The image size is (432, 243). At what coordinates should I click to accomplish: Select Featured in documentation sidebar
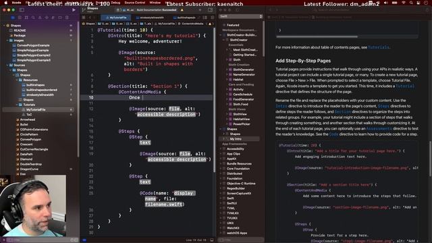[233, 25]
